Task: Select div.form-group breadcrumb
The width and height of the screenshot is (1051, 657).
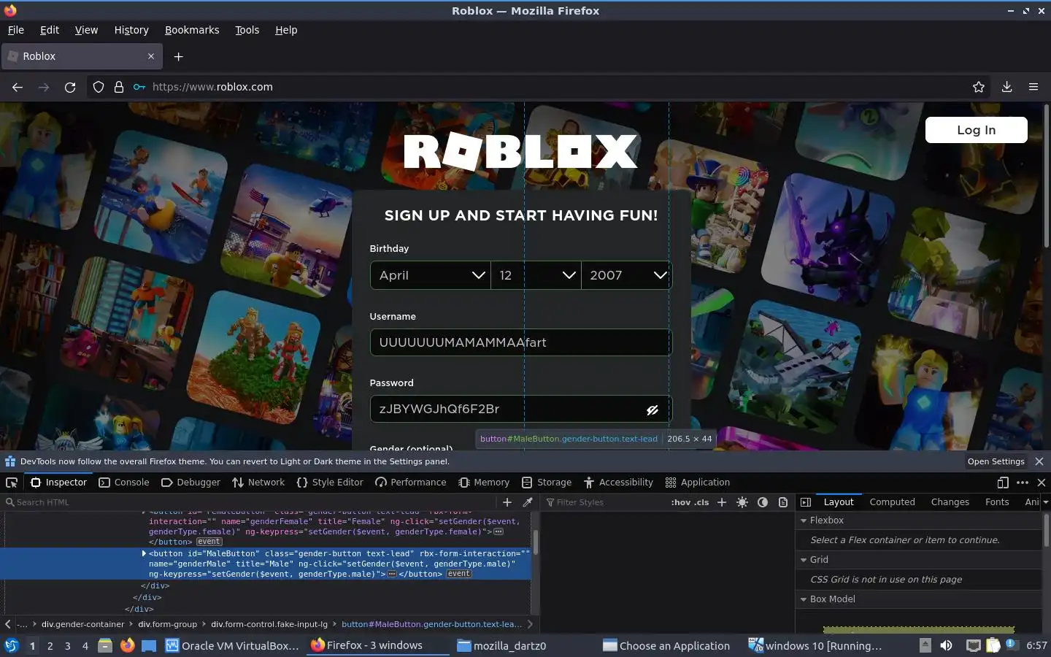Action: point(167,624)
